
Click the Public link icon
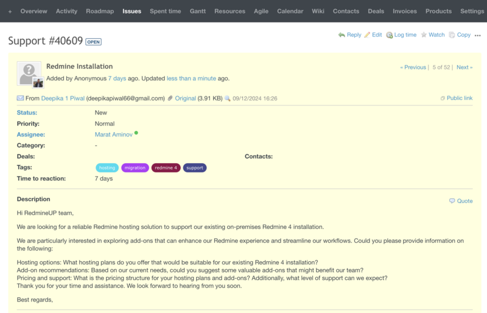coord(443,98)
